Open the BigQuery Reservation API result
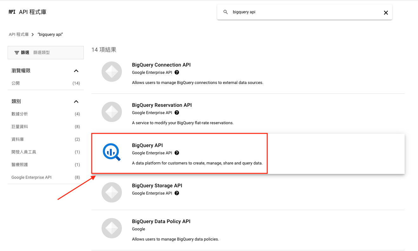This screenshot has height=251, width=418. click(x=162, y=105)
